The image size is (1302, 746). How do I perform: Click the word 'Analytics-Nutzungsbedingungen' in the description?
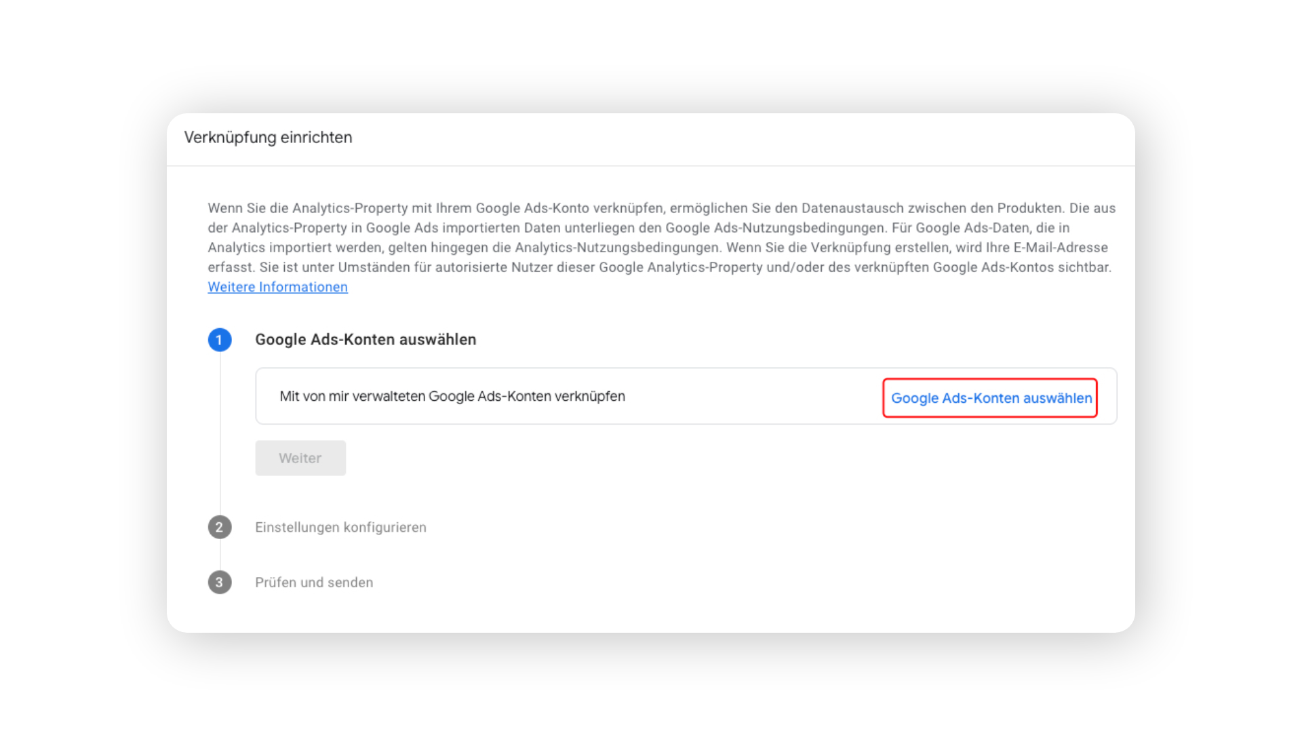click(x=616, y=248)
